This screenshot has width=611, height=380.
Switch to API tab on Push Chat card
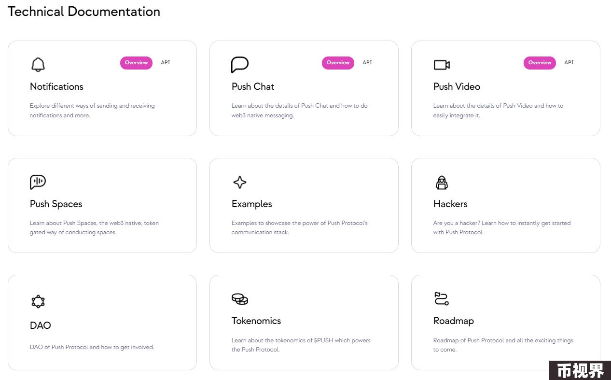click(x=367, y=63)
